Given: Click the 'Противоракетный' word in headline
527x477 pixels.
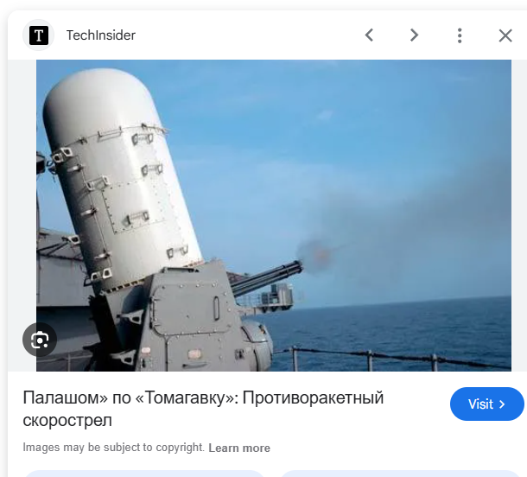Looking at the screenshot, I should click(313, 398).
